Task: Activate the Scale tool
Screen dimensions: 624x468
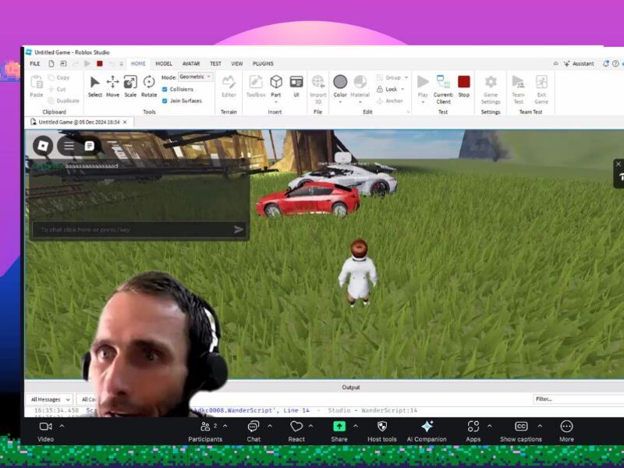Action: [x=130, y=83]
